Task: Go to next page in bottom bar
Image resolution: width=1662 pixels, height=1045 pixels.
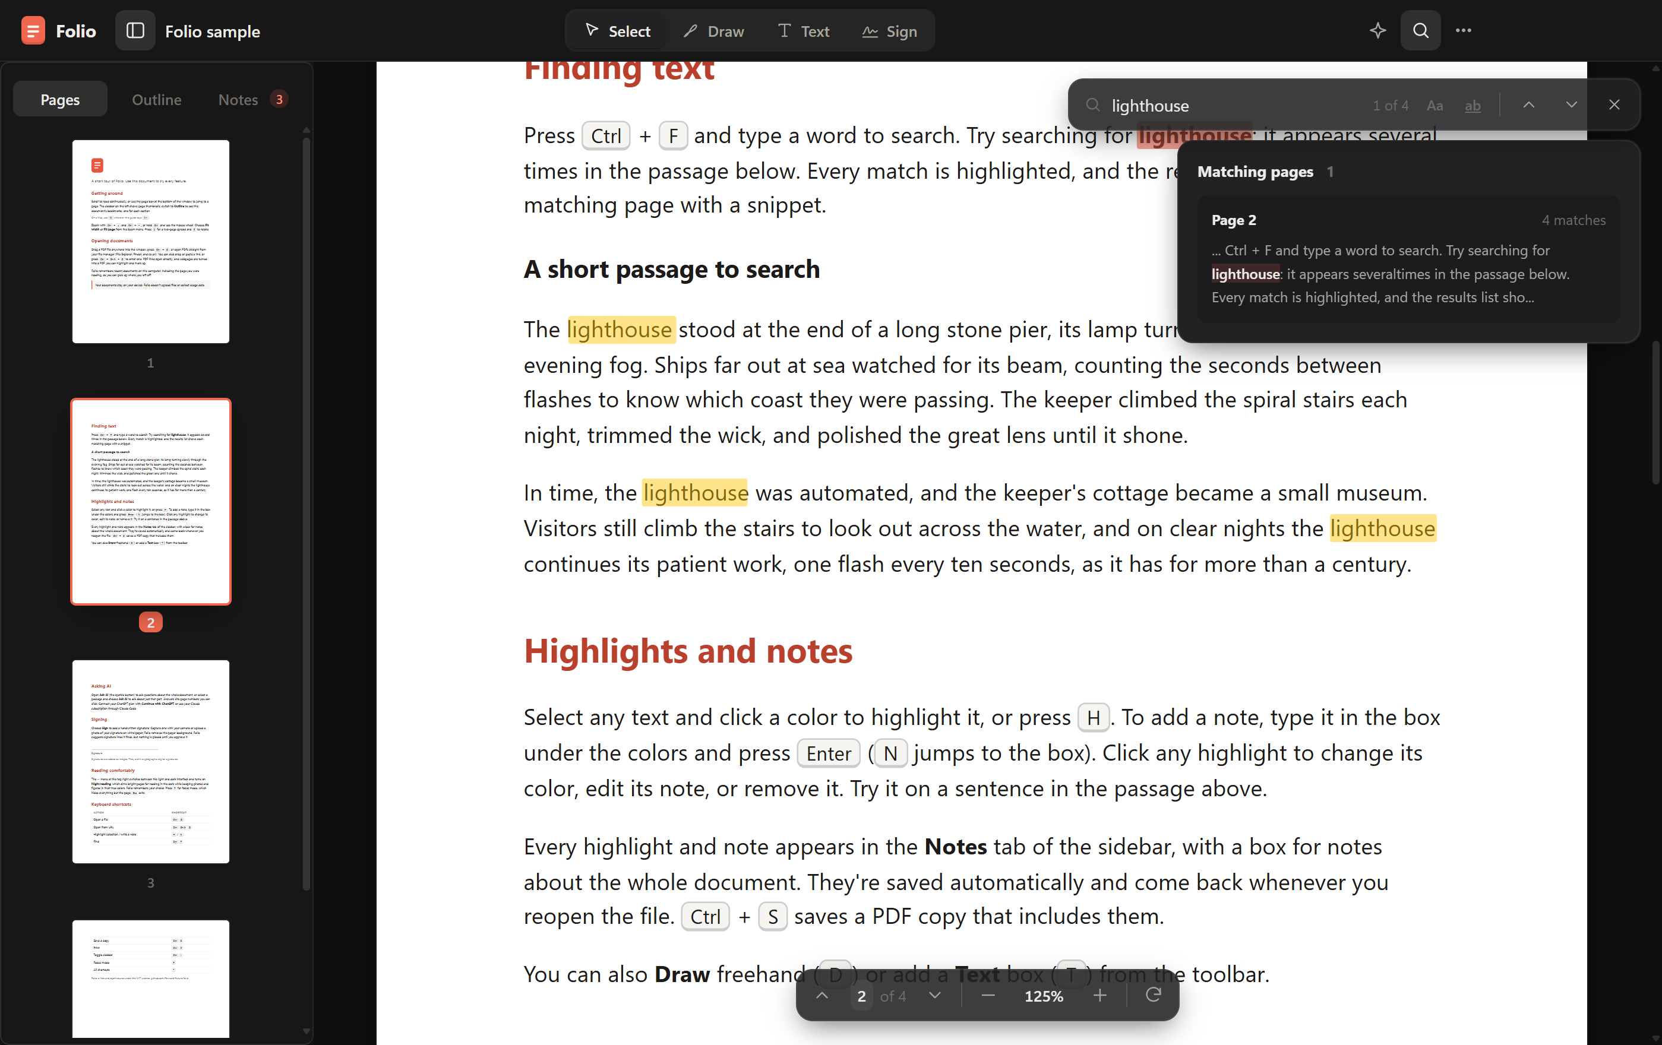Action: tap(934, 995)
